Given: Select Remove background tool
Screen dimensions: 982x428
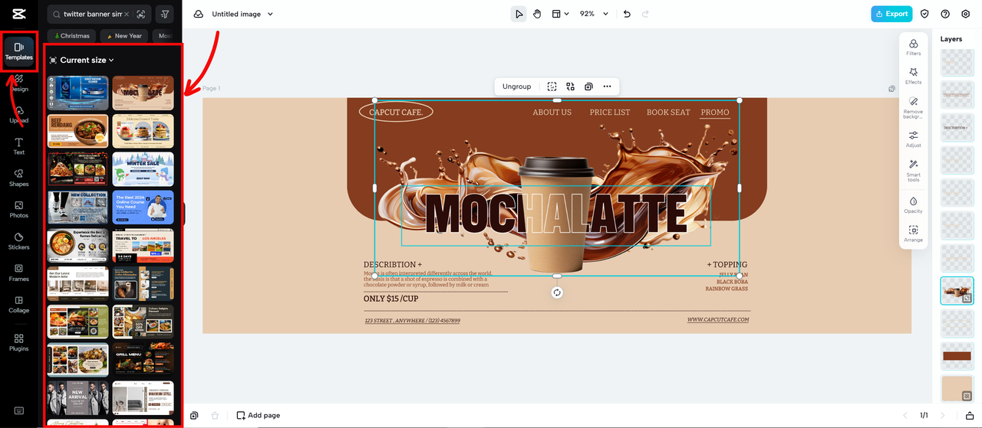Looking at the screenshot, I should tap(913, 107).
